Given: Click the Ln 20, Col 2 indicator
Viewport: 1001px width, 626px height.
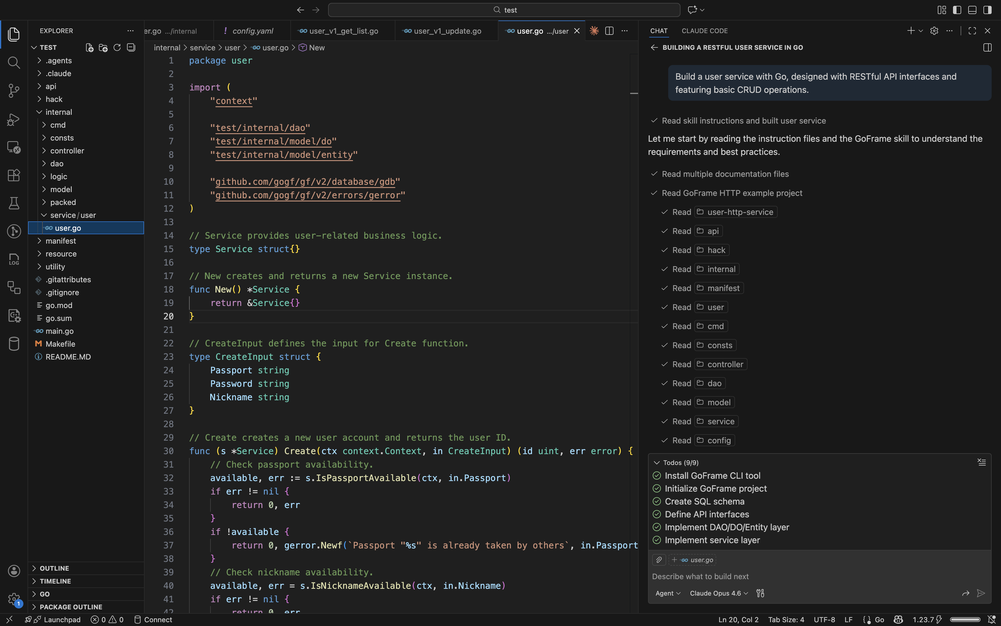Looking at the screenshot, I should click(738, 619).
